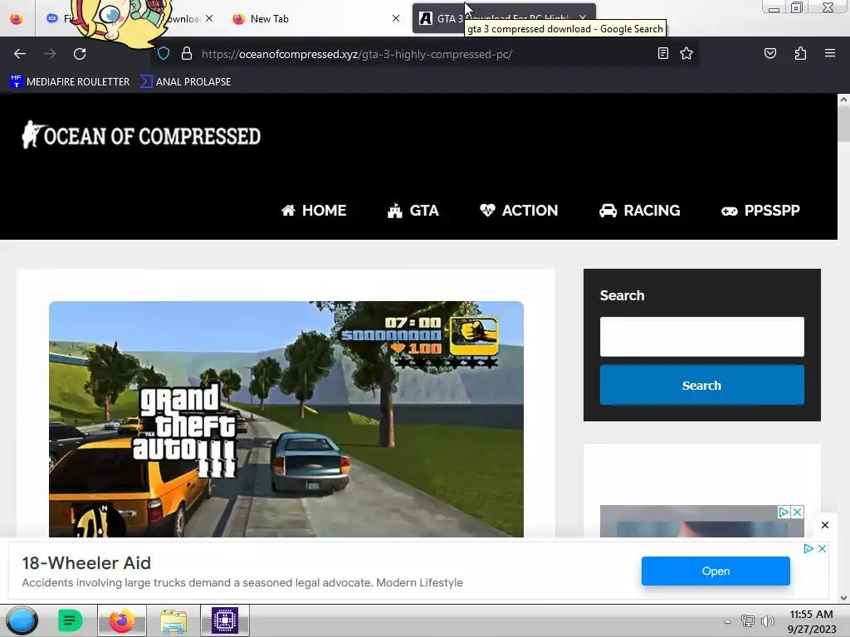The width and height of the screenshot is (850, 637).
Task: Click the AdChoices icon on bottom banner
Action: [x=808, y=549]
